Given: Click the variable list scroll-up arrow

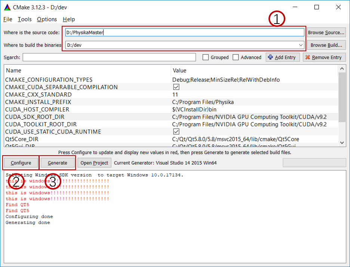Looking at the screenshot, I should [x=342, y=69].
